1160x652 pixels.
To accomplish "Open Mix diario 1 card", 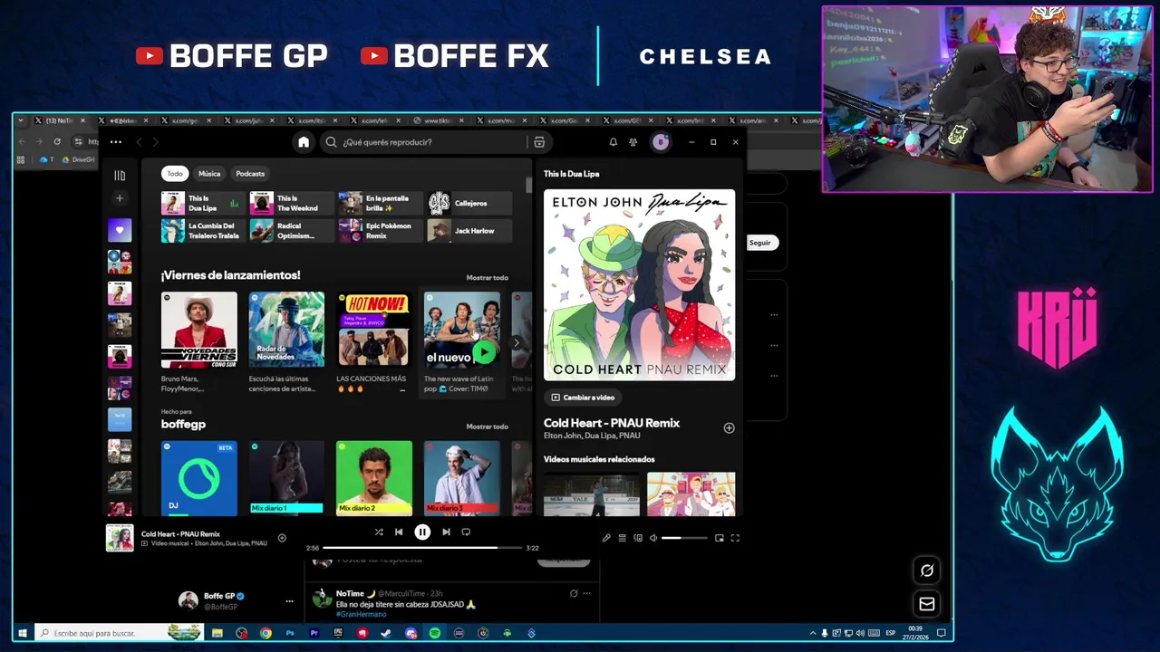I will click(x=286, y=478).
